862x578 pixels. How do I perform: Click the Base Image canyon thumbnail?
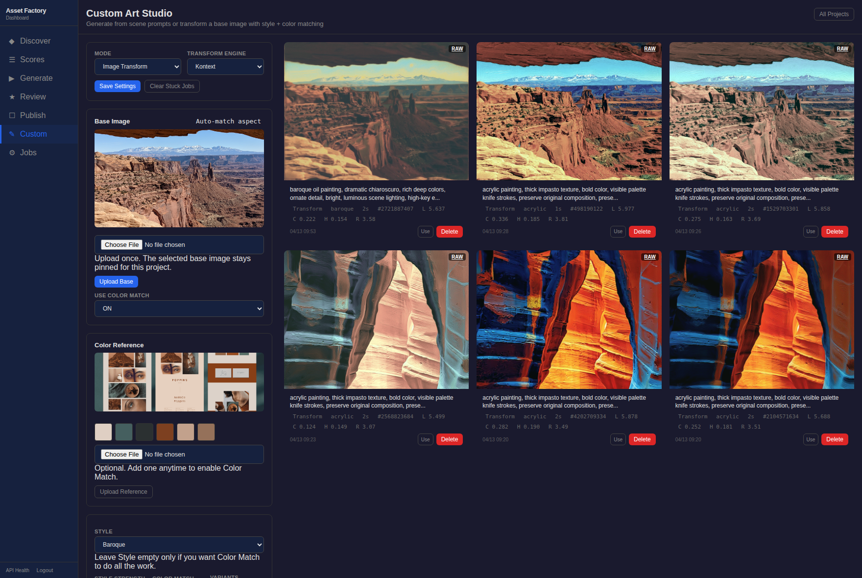(179, 178)
